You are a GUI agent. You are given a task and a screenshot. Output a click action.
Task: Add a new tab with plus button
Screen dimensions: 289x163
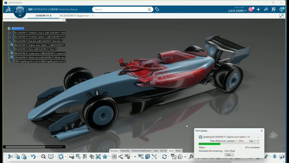[93, 16]
